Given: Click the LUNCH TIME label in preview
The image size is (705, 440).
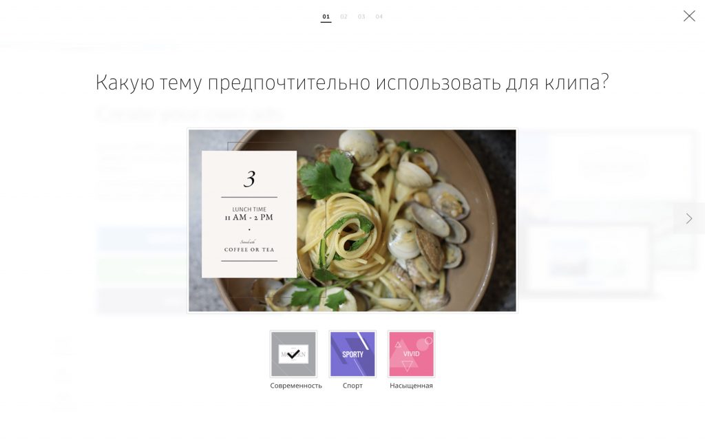Looking at the screenshot, I should (249, 209).
